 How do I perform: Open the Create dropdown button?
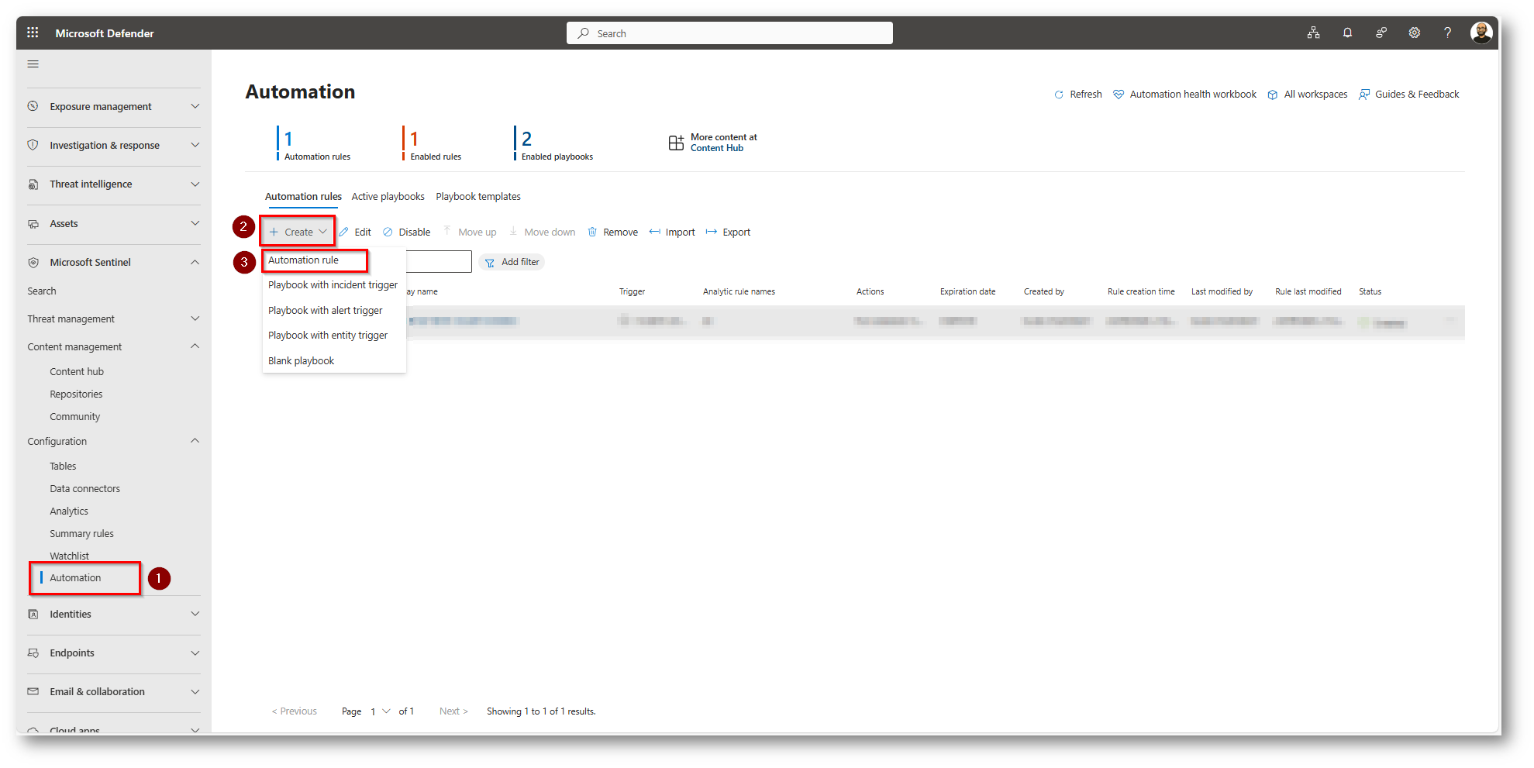[x=298, y=232]
